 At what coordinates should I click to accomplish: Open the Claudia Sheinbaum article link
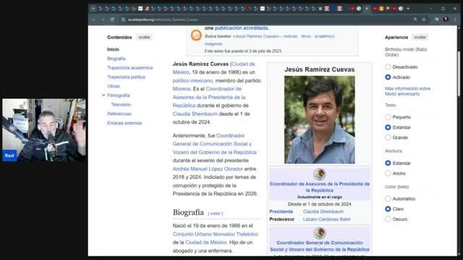(x=195, y=114)
